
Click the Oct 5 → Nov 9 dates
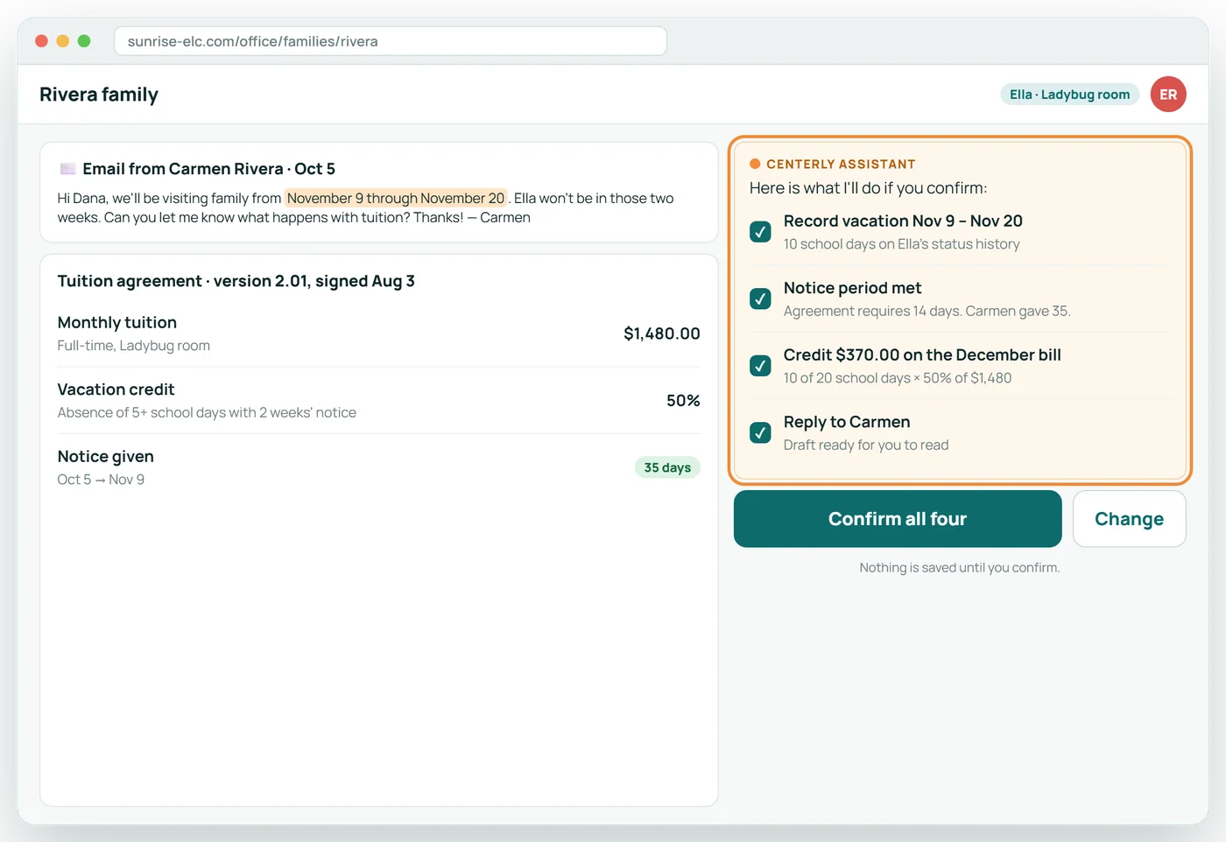101,480
